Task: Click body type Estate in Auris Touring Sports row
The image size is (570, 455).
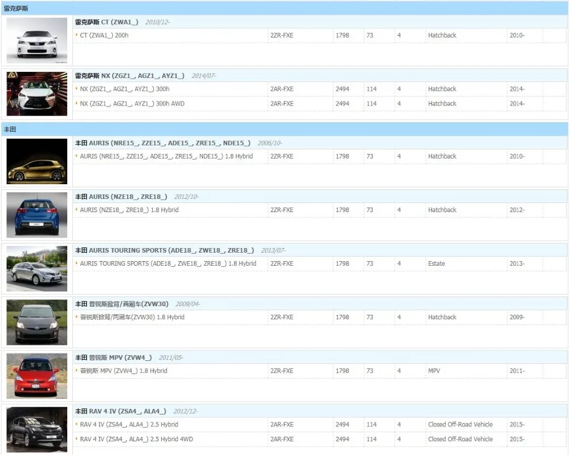Action: point(437,263)
